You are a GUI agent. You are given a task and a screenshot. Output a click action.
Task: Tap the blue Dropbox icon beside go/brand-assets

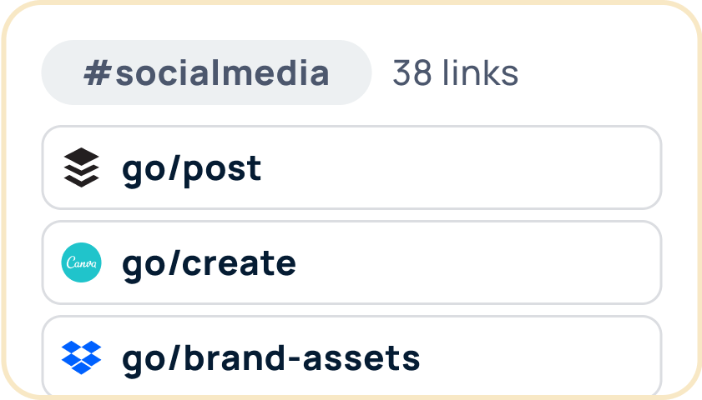tap(81, 357)
